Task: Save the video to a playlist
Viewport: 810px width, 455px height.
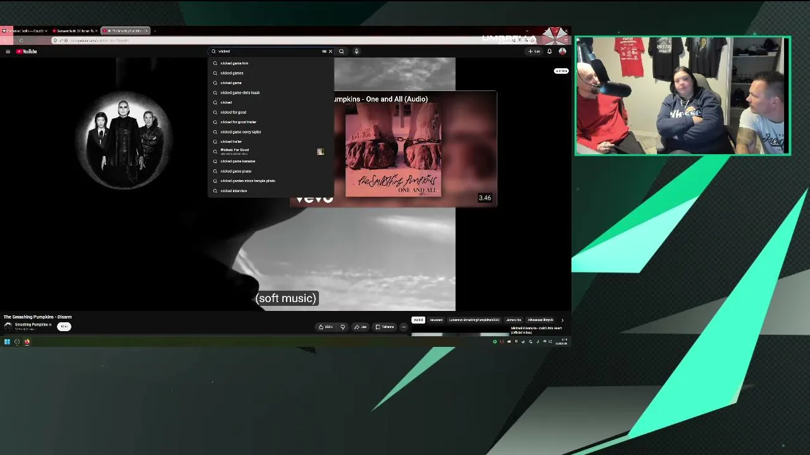Action: 385,327
